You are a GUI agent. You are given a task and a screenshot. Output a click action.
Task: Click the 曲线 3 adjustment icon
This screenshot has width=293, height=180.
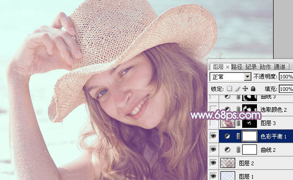coord(227,96)
